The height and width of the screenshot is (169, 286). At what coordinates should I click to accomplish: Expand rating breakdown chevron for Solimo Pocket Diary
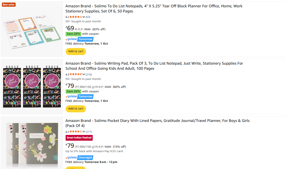pos(84,132)
